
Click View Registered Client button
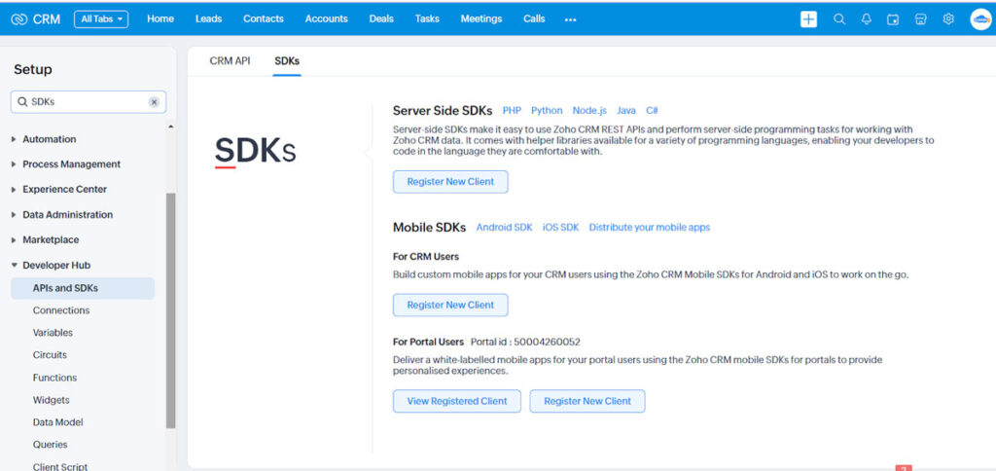(x=457, y=401)
